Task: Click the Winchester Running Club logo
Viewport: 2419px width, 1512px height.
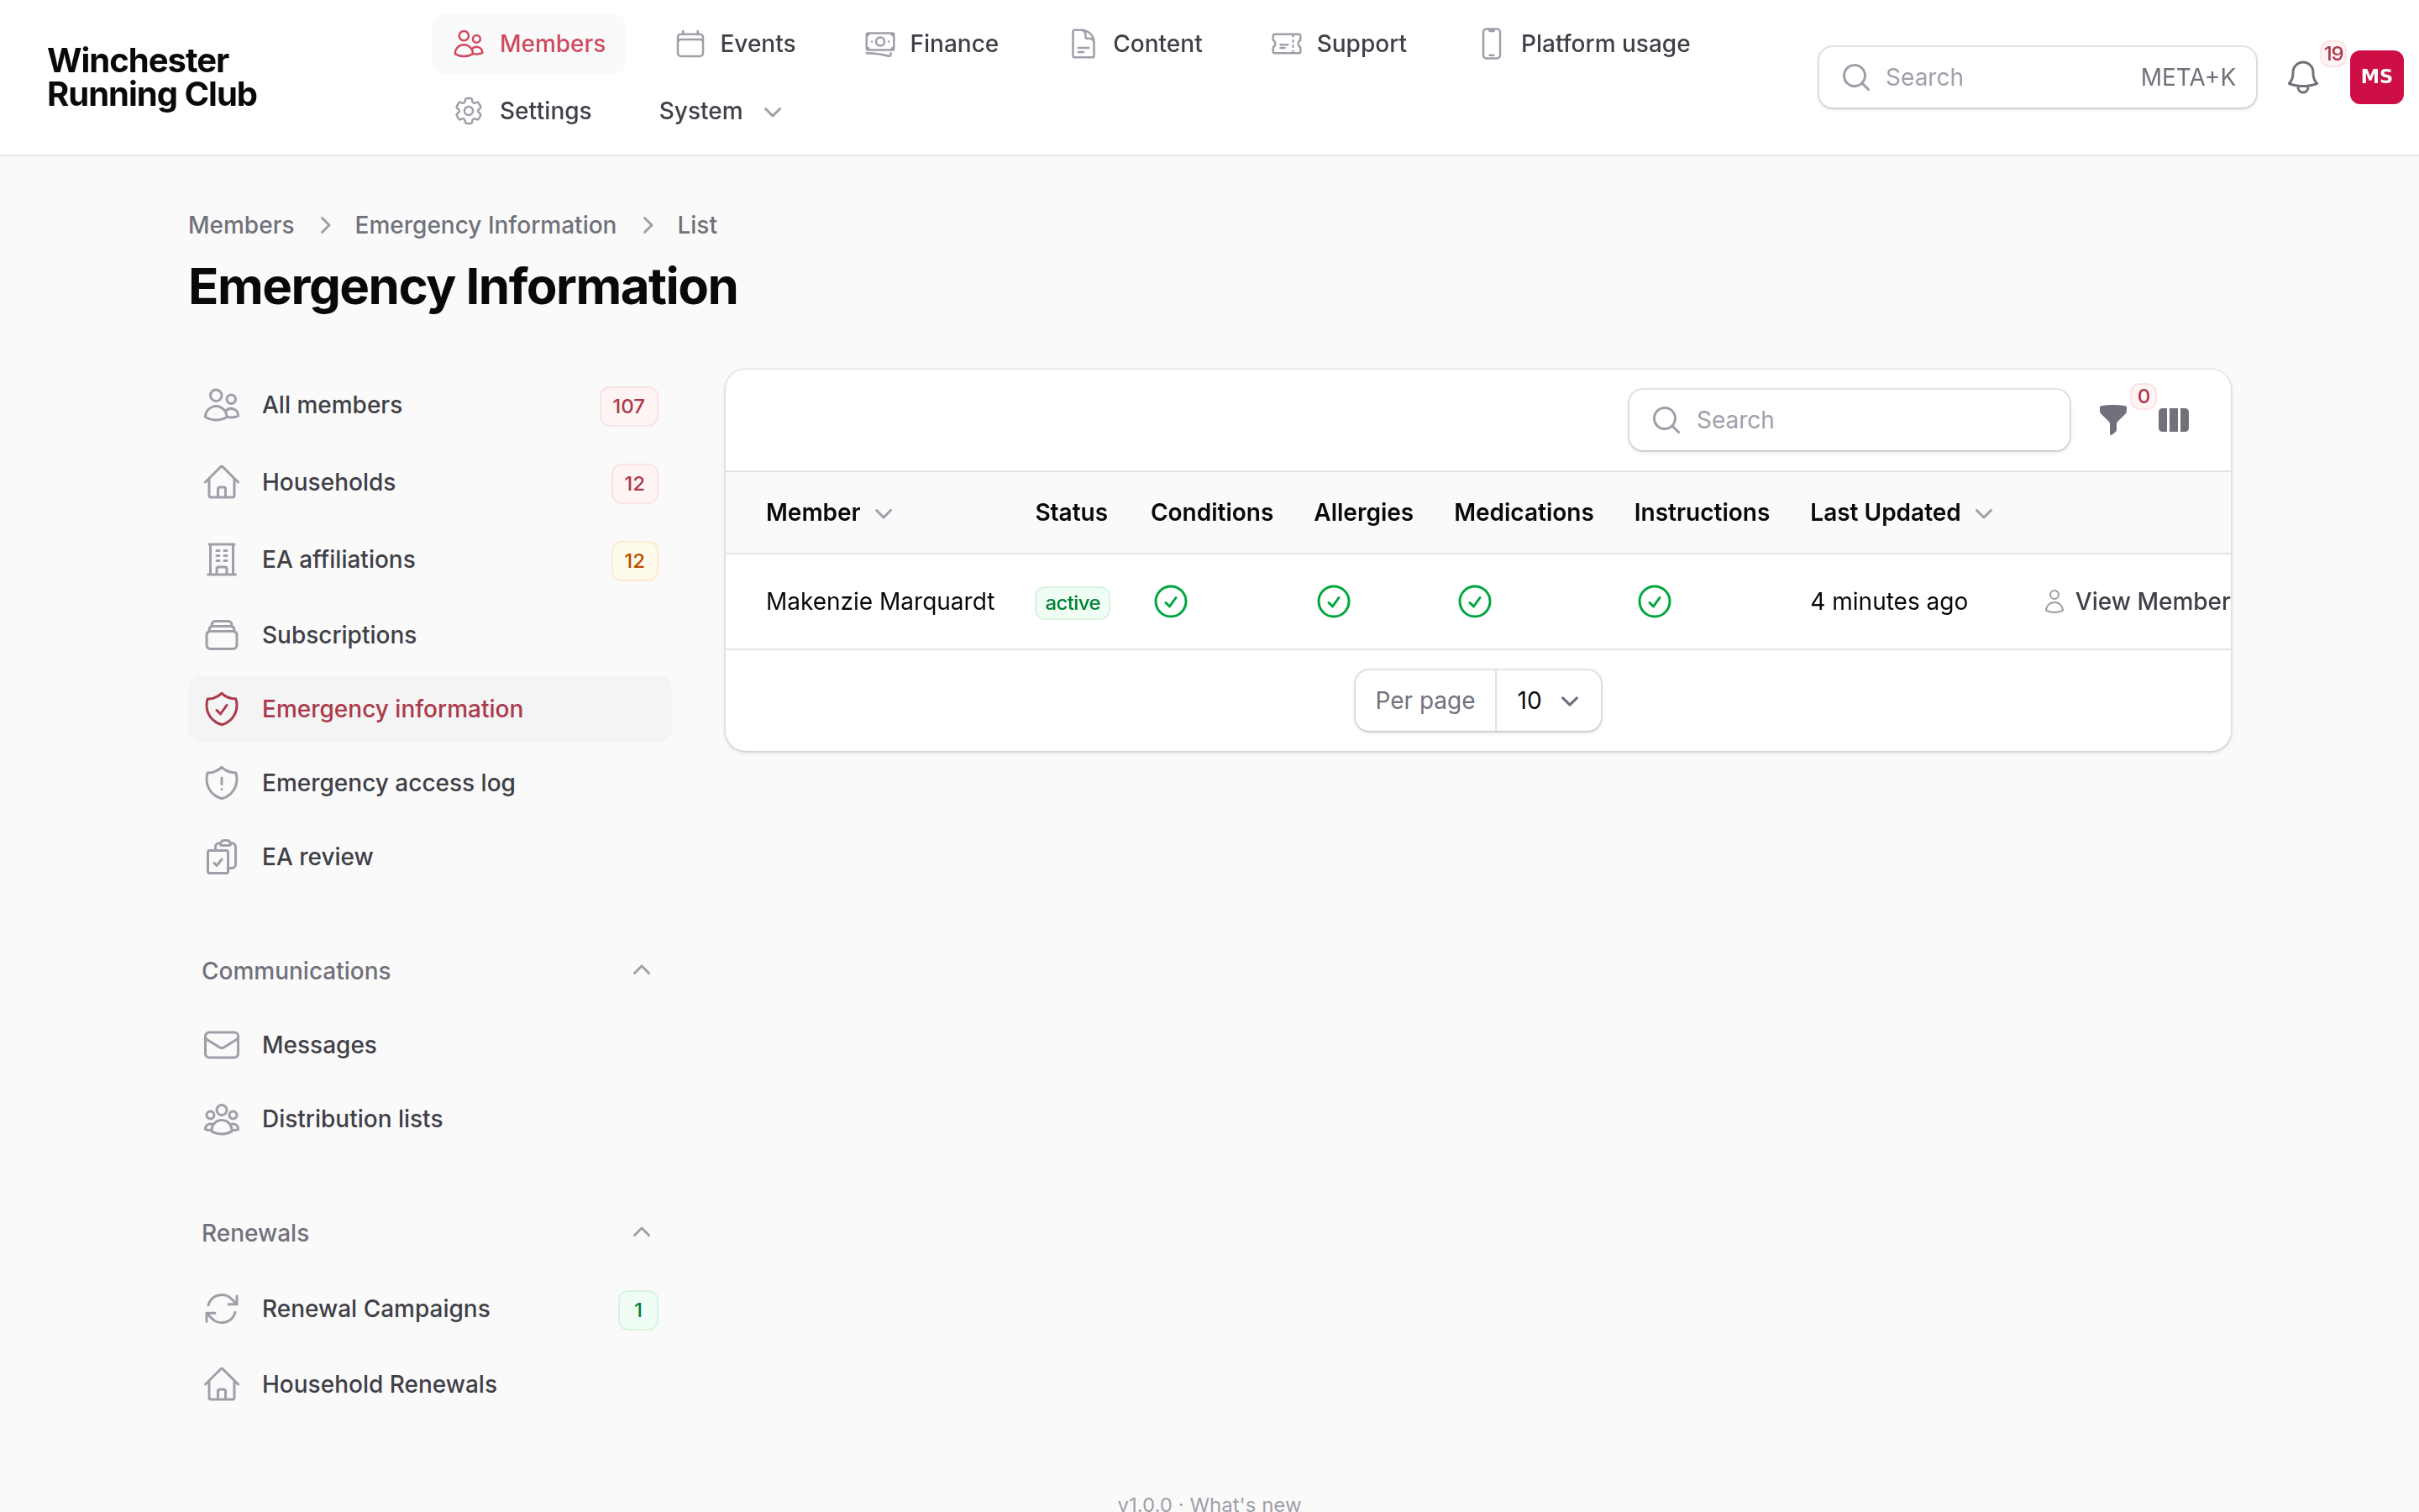Action: 152,77
